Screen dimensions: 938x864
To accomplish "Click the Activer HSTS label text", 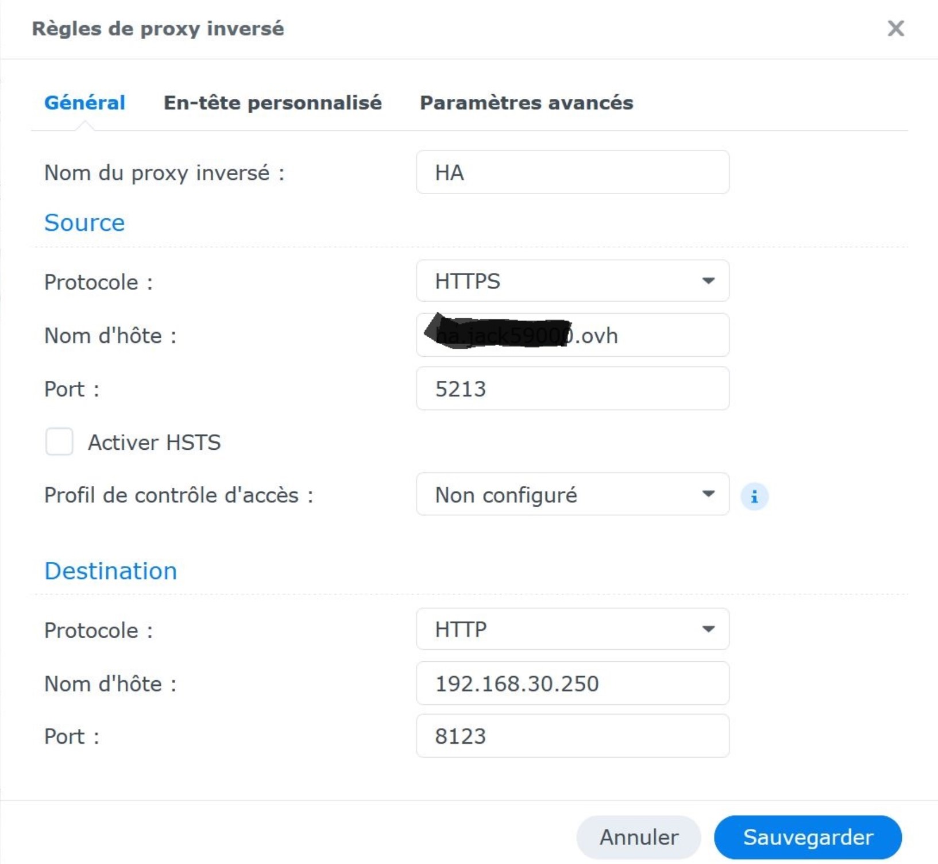I will point(154,442).
